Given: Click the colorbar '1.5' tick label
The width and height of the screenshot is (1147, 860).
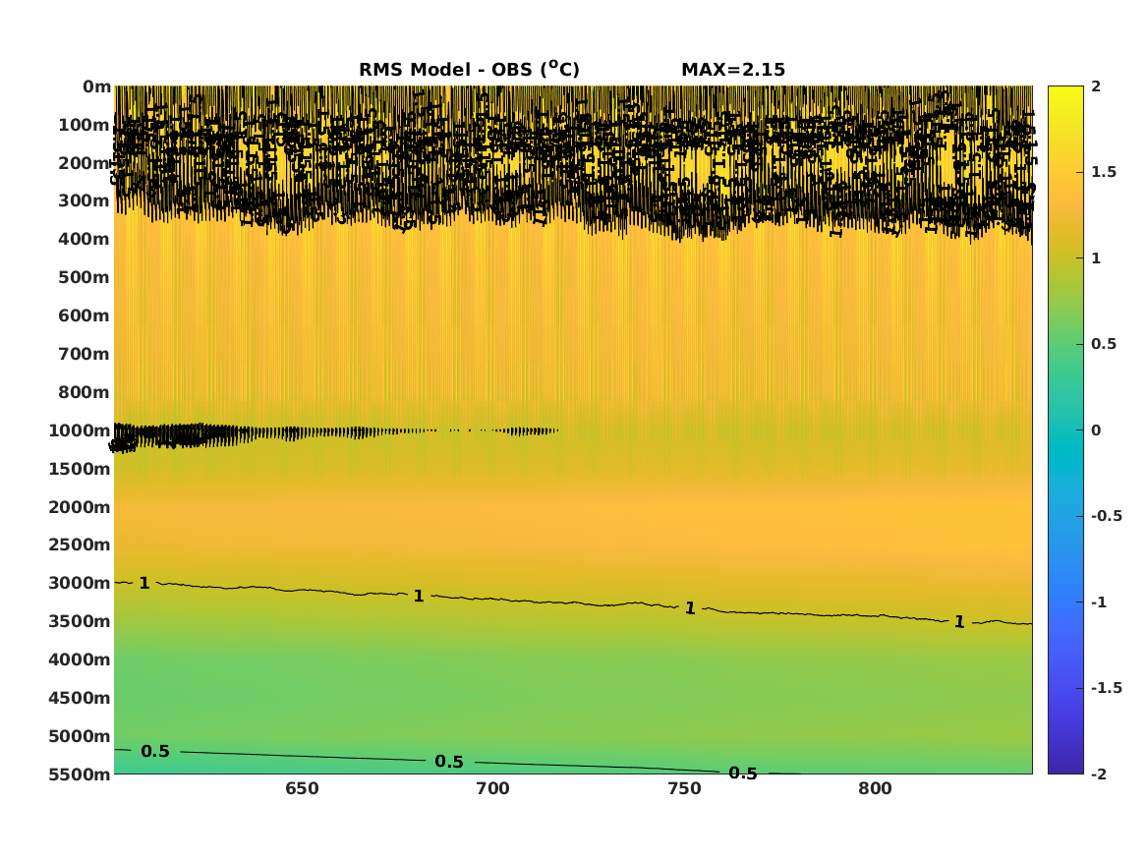Looking at the screenshot, I should (x=1104, y=172).
